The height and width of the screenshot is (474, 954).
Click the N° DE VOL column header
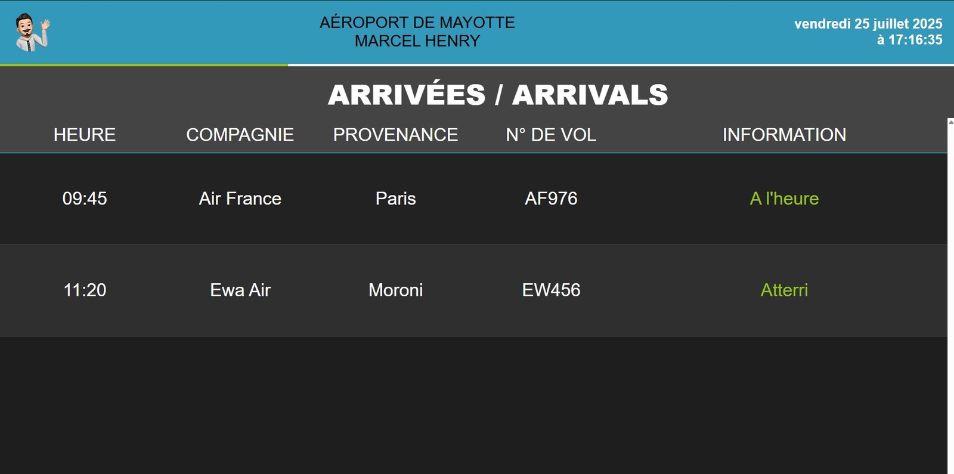551,135
